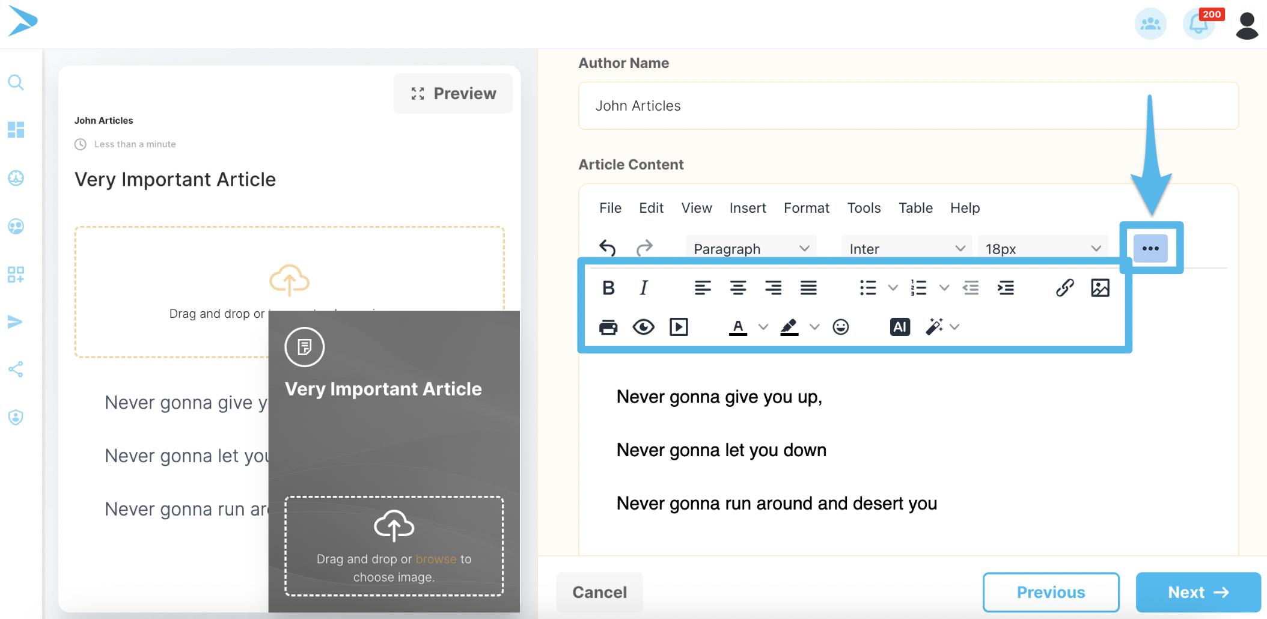Click the insert link icon
This screenshot has height=619, width=1267.
(1064, 288)
